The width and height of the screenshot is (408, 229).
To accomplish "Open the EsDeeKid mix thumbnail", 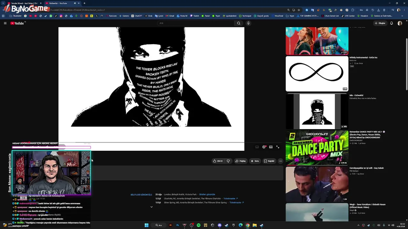I will [x=317, y=111].
